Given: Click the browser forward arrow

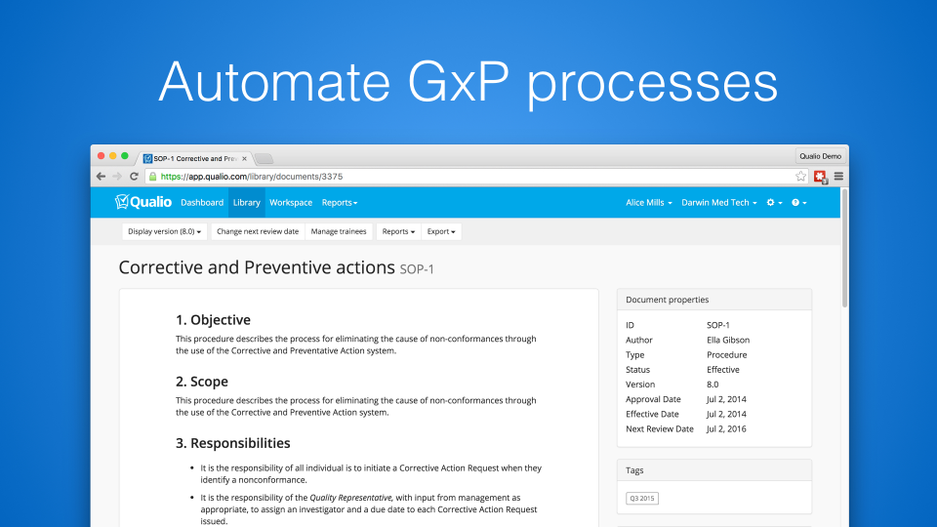Looking at the screenshot, I should [x=117, y=177].
